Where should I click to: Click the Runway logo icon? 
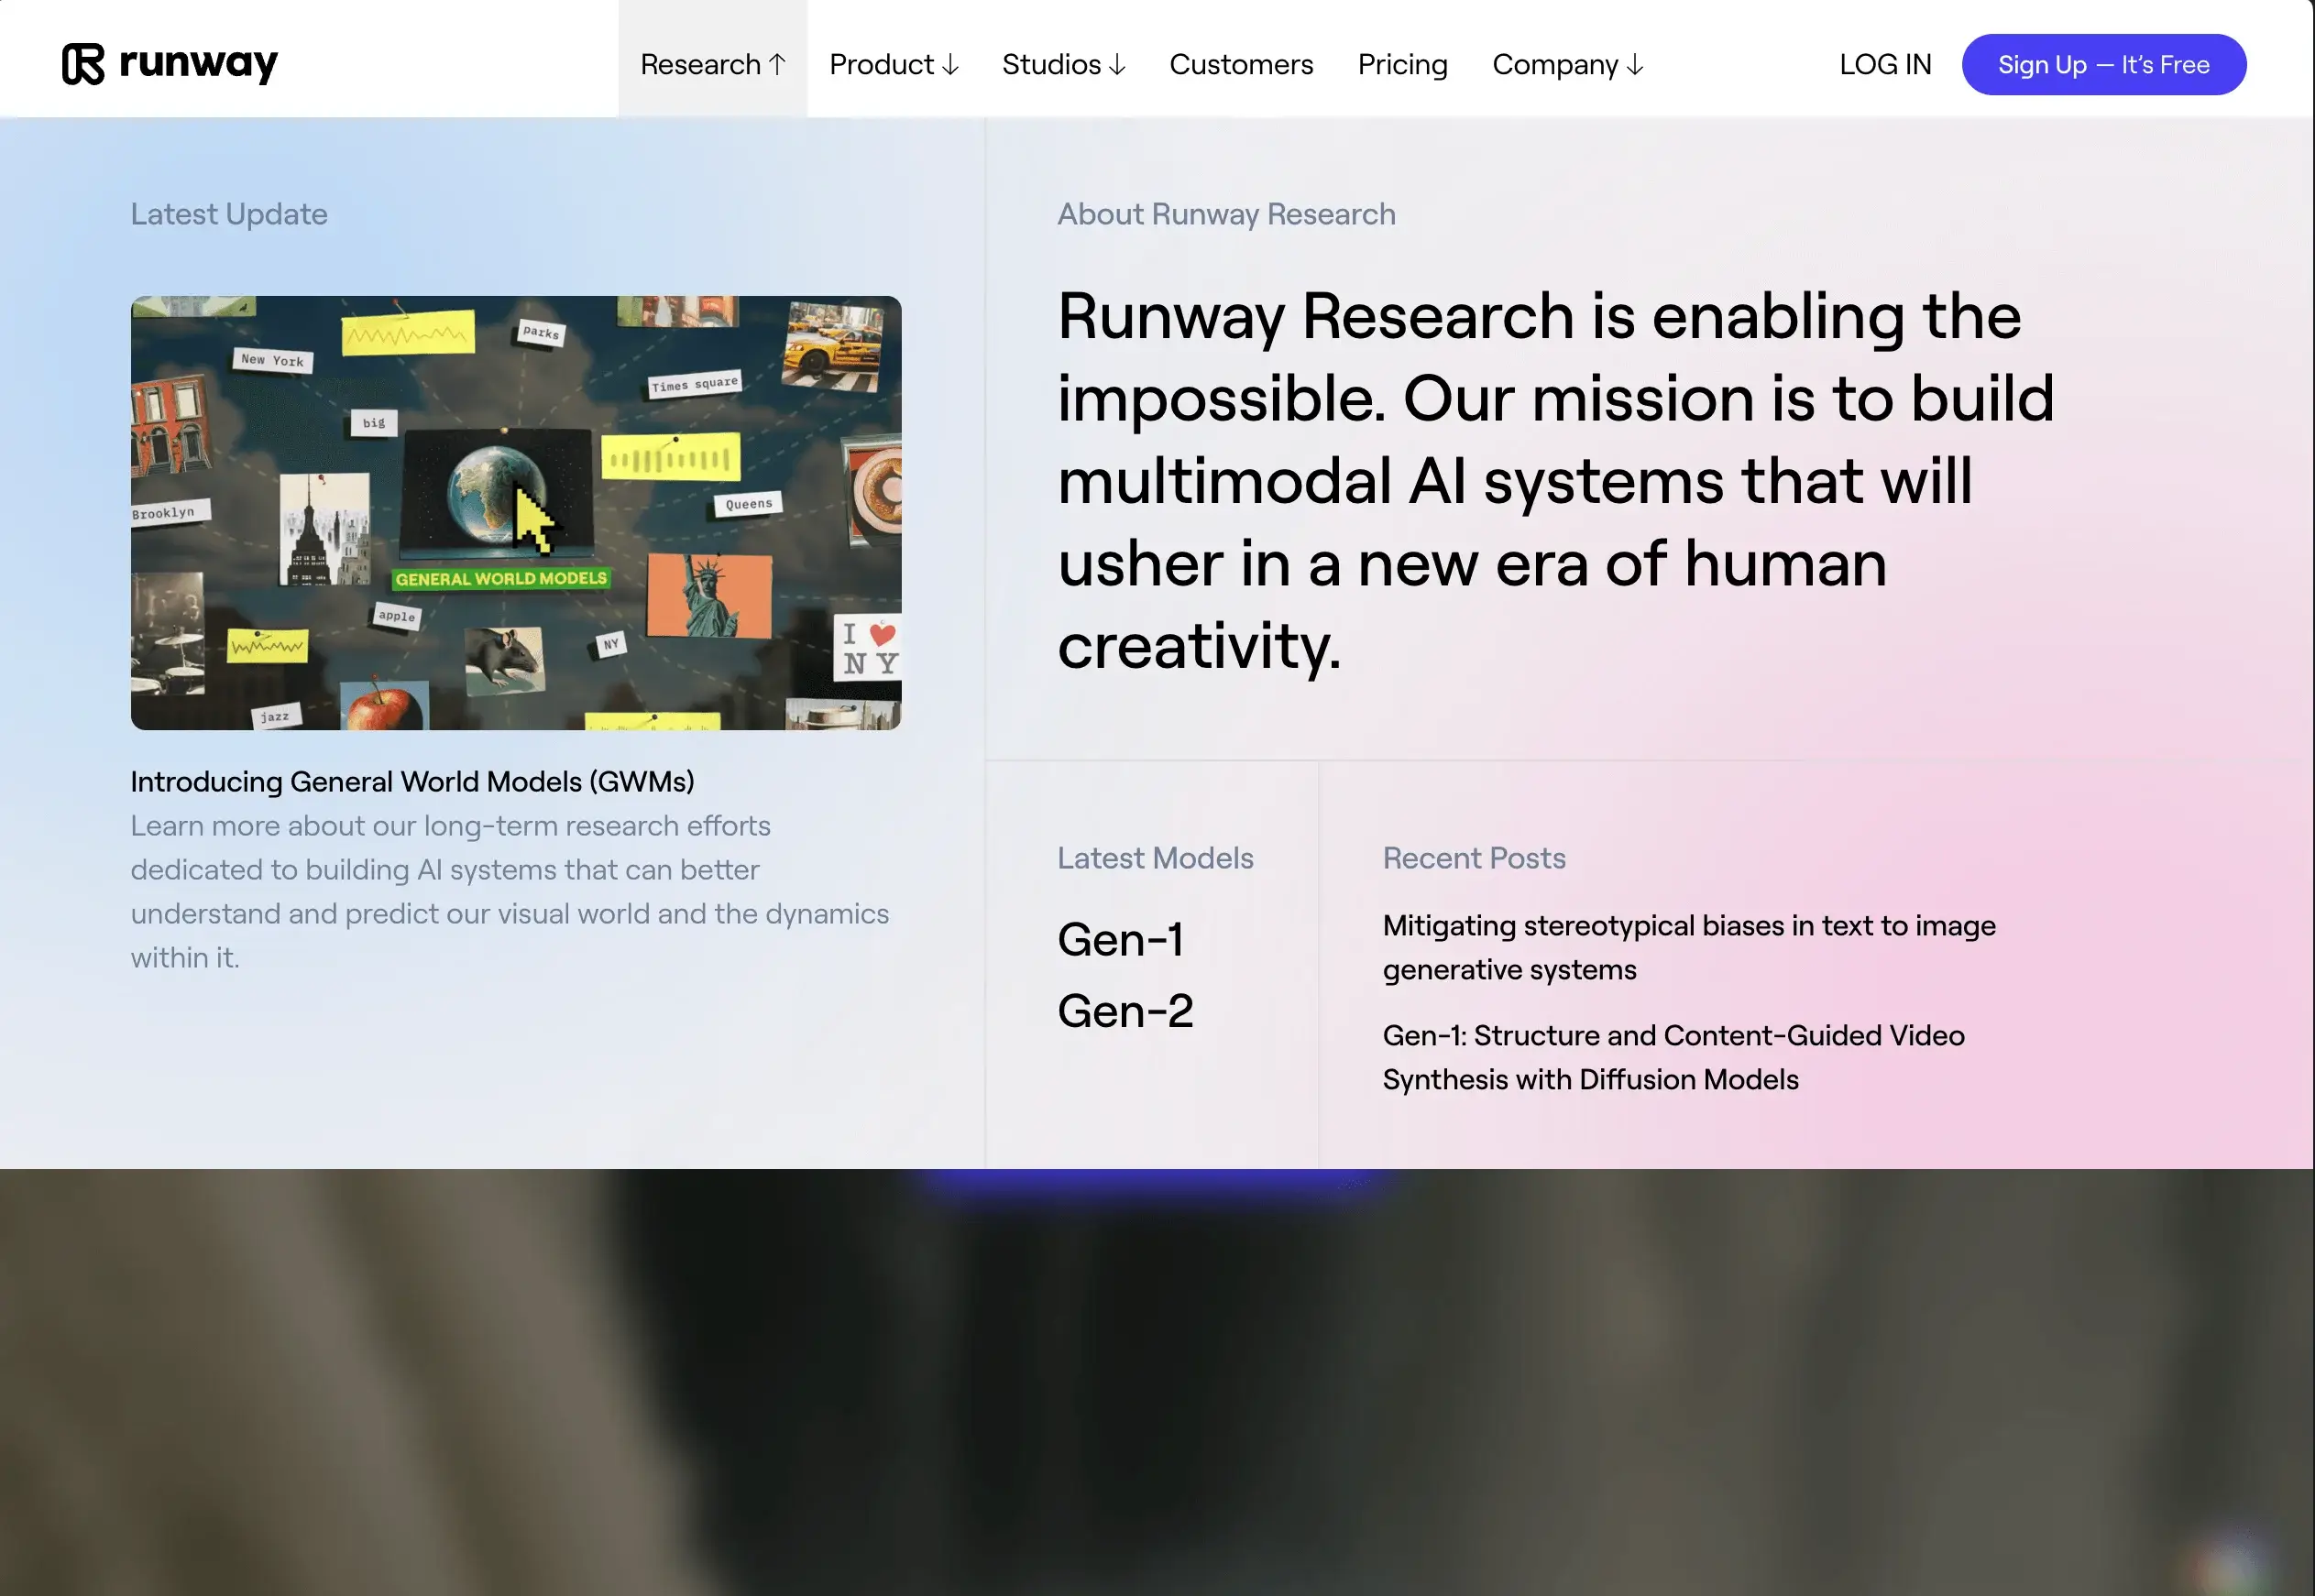coord(85,63)
